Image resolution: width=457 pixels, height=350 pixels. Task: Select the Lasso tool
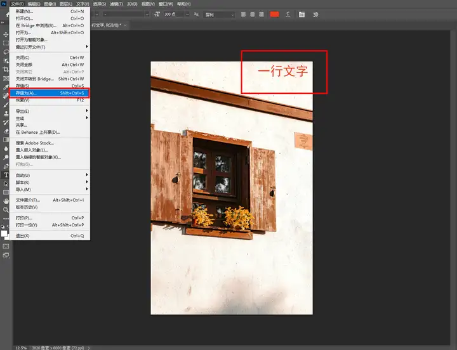(6, 52)
